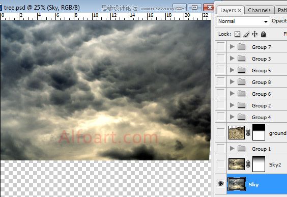Show Group 3 using its visibility box
The height and width of the screenshot is (197, 287).
pyautogui.click(x=220, y=58)
